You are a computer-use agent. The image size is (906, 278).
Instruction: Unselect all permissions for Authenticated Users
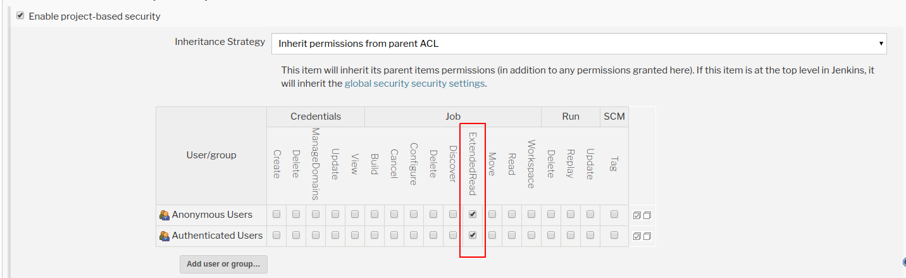tap(647, 236)
